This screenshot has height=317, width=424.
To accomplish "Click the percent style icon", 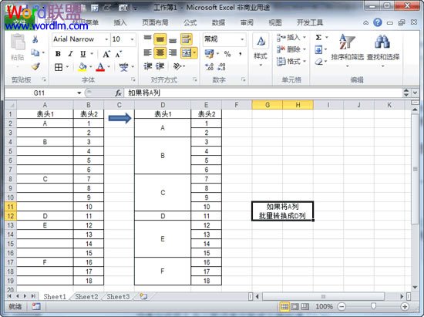I will pos(227,54).
